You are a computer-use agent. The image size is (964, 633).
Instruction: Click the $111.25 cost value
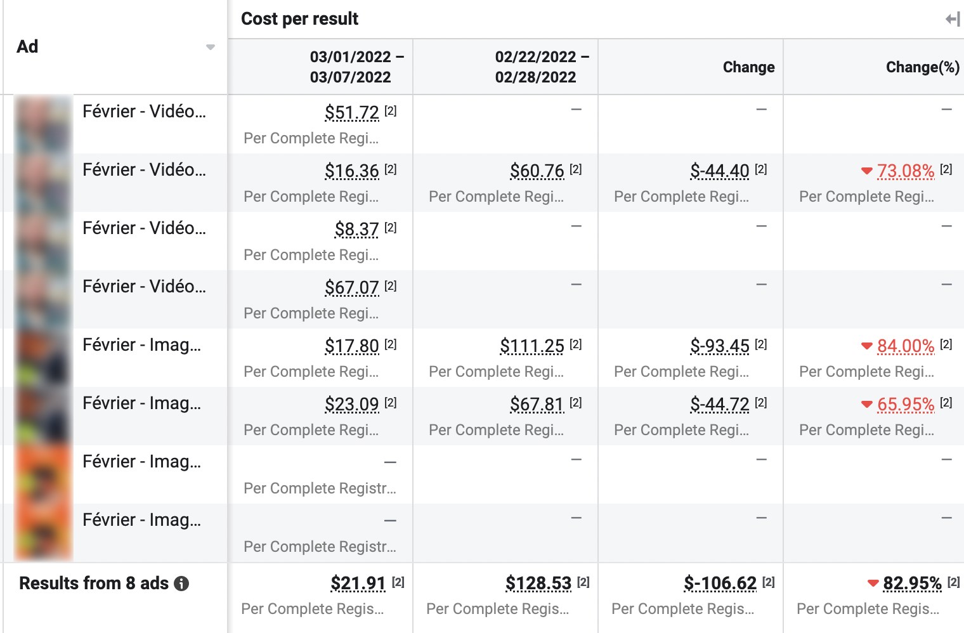tap(531, 346)
